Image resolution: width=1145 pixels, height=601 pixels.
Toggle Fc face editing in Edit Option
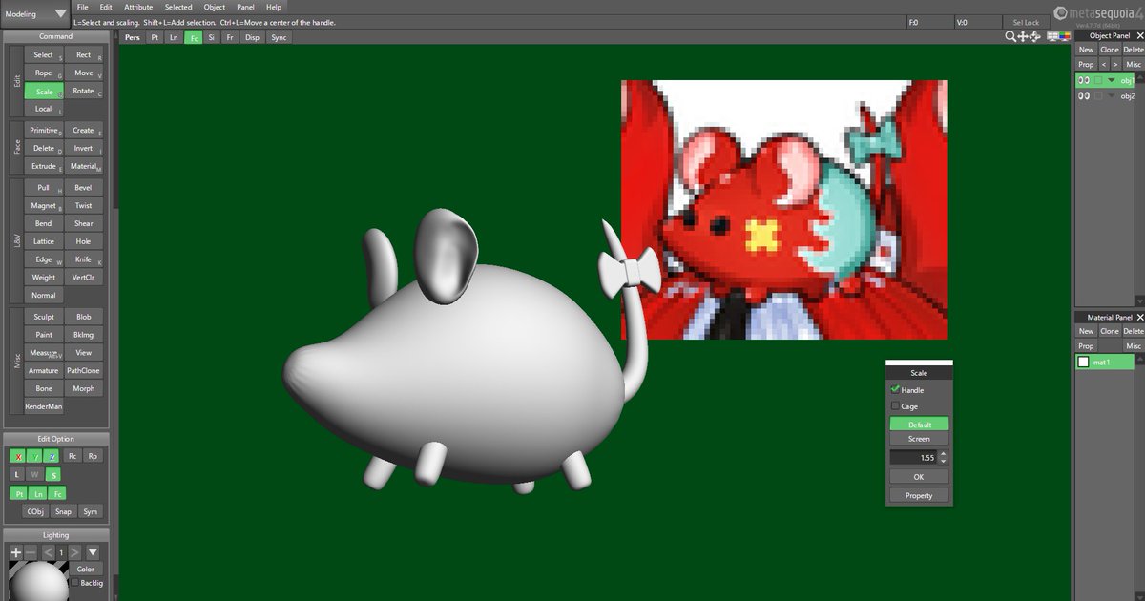(x=57, y=493)
